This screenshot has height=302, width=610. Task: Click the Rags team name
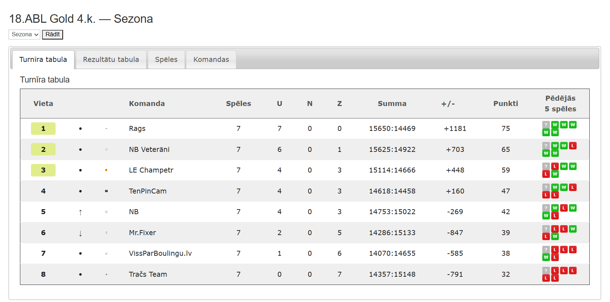point(137,128)
